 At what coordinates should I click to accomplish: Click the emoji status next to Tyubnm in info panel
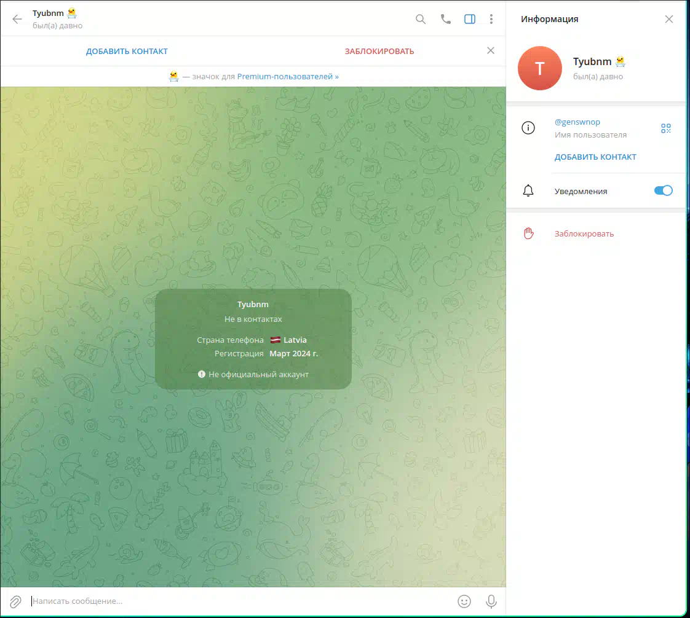[x=621, y=61]
